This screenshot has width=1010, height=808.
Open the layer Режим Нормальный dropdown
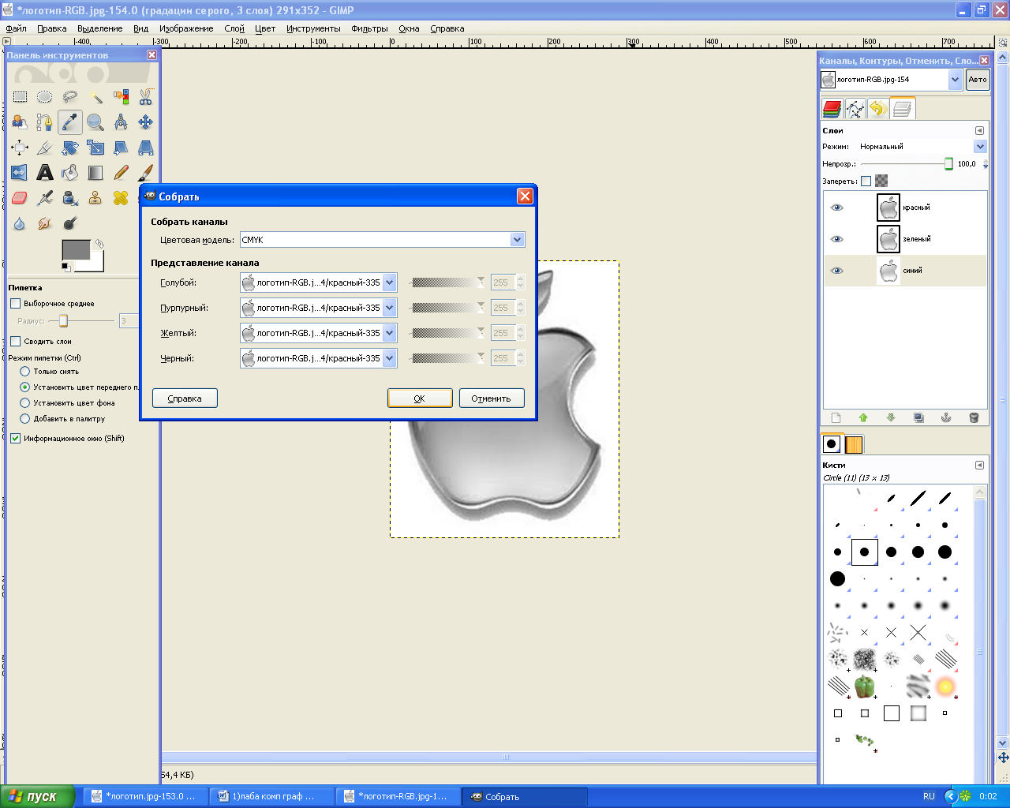(x=922, y=147)
